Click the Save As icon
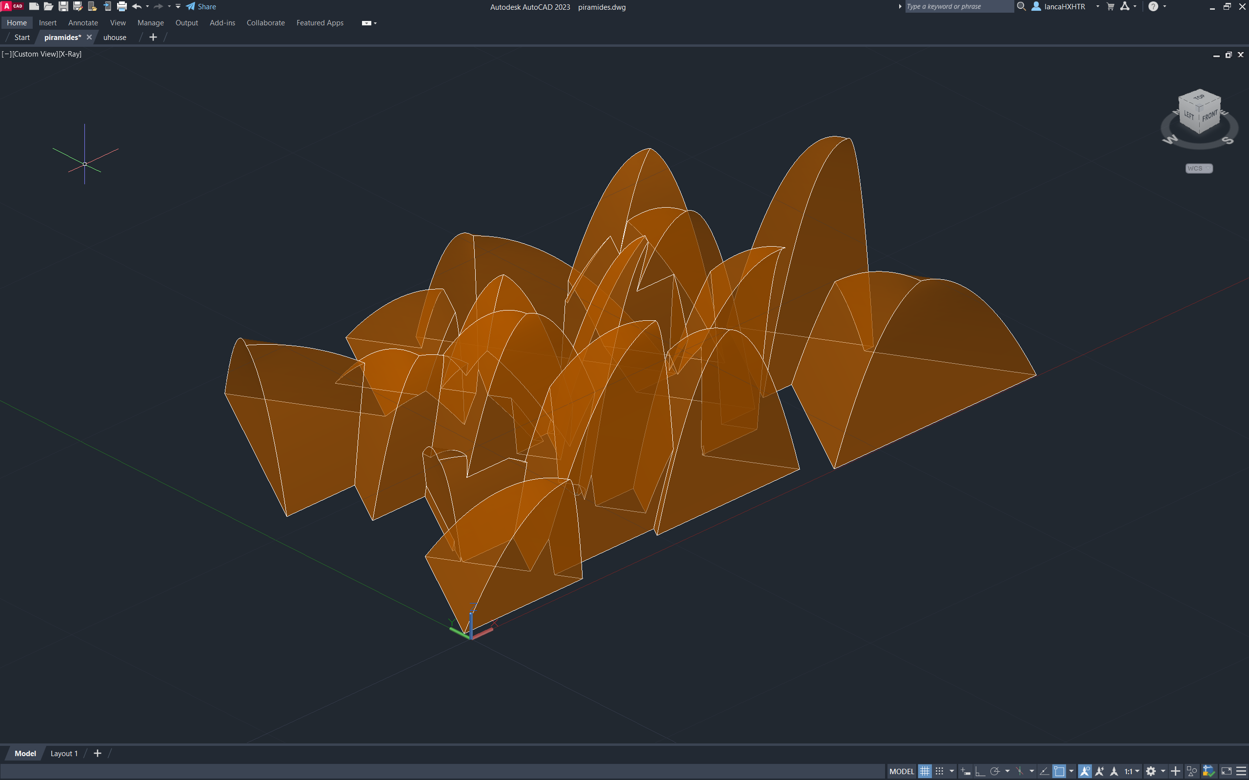This screenshot has width=1249, height=780. pos(78,7)
